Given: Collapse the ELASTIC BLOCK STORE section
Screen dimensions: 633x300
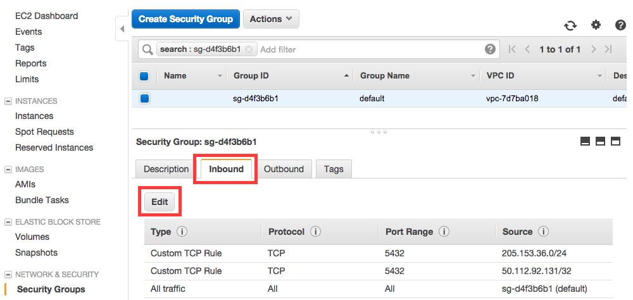Looking at the screenshot, I should click(x=8, y=222).
